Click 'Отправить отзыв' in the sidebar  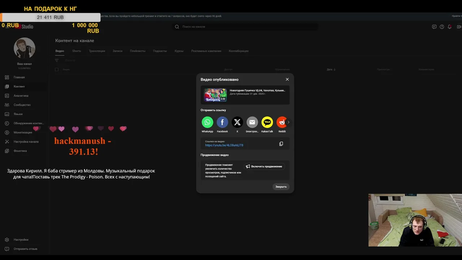pyautogui.click(x=25, y=249)
